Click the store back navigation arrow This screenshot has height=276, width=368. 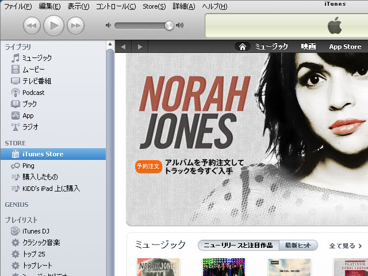coord(123,47)
